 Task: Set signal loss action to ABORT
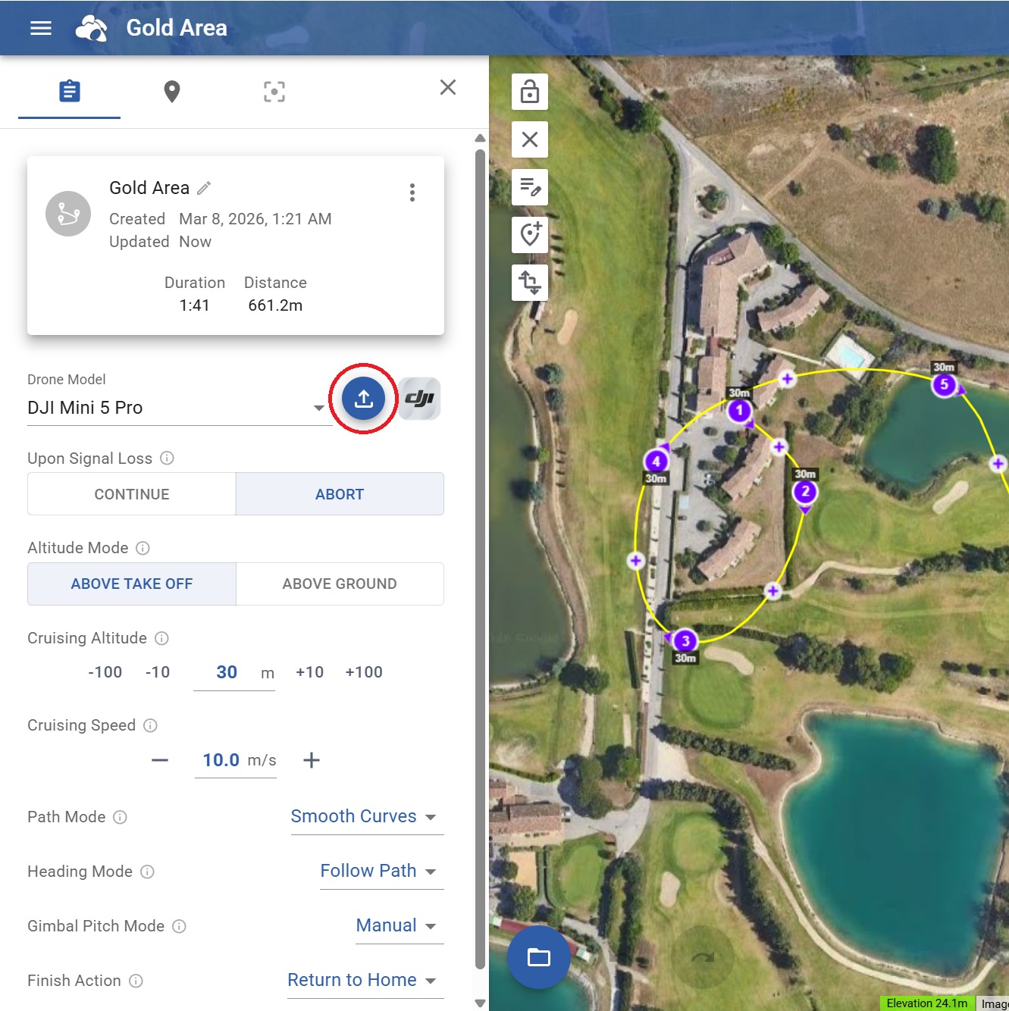pyautogui.click(x=340, y=494)
